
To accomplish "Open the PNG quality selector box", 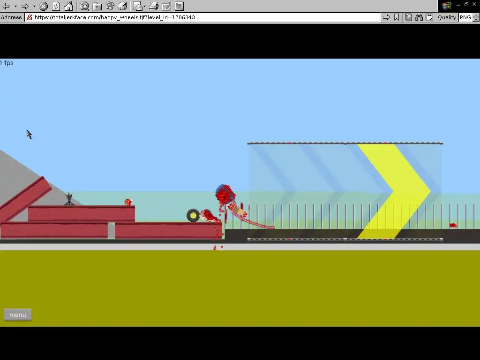I will [x=465, y=17].
